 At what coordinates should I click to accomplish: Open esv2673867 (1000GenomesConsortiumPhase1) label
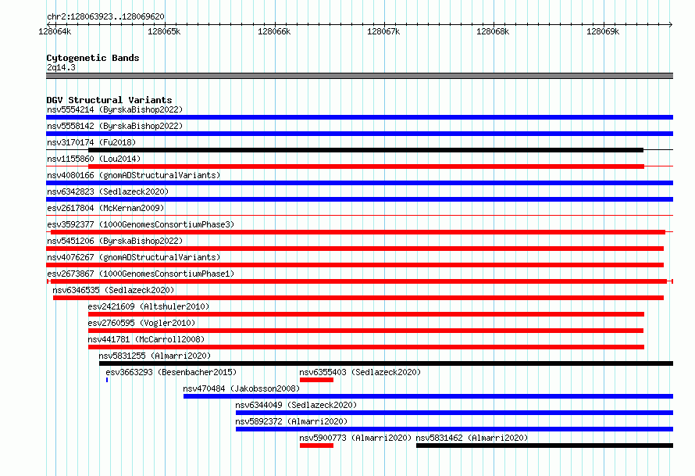141,274
